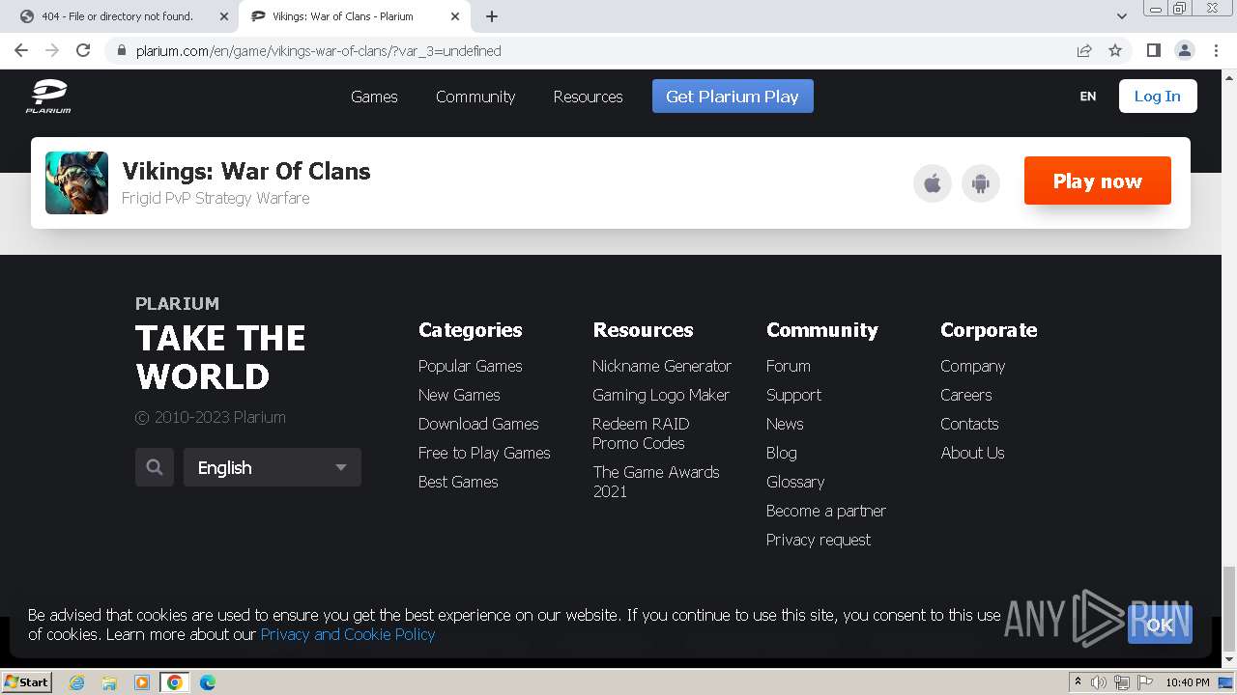Open News link in footer
The image size is (1237, 695).
pyautogui.click(x=785, y=424)
